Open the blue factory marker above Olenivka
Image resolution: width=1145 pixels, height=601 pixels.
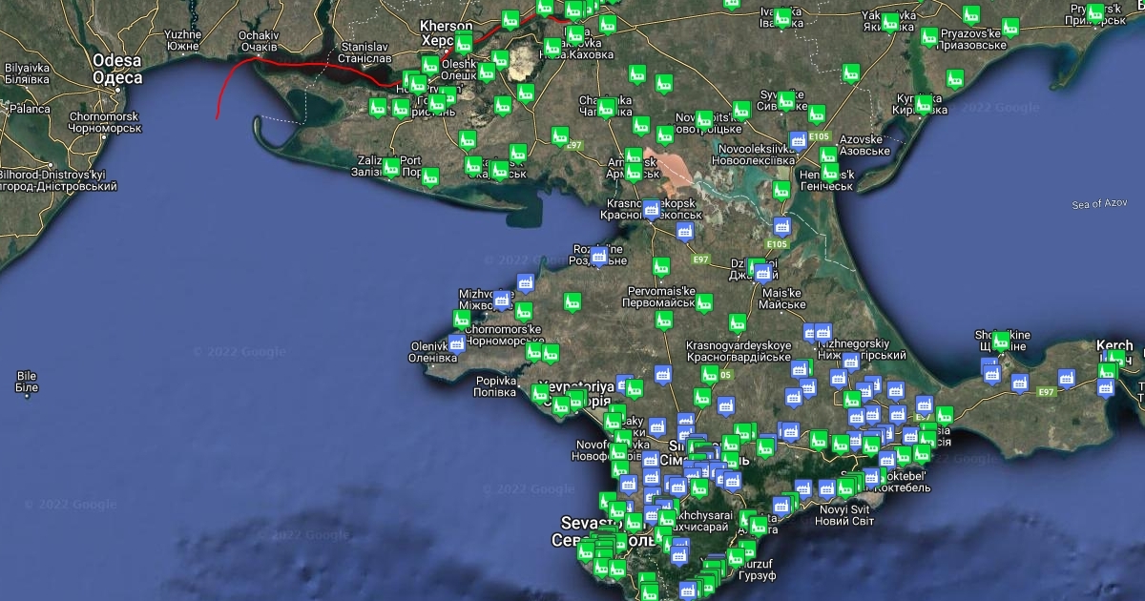(x=456, y=343)
